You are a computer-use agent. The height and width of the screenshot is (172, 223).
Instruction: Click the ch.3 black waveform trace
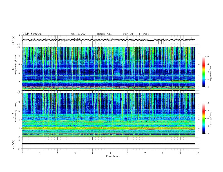108,144
